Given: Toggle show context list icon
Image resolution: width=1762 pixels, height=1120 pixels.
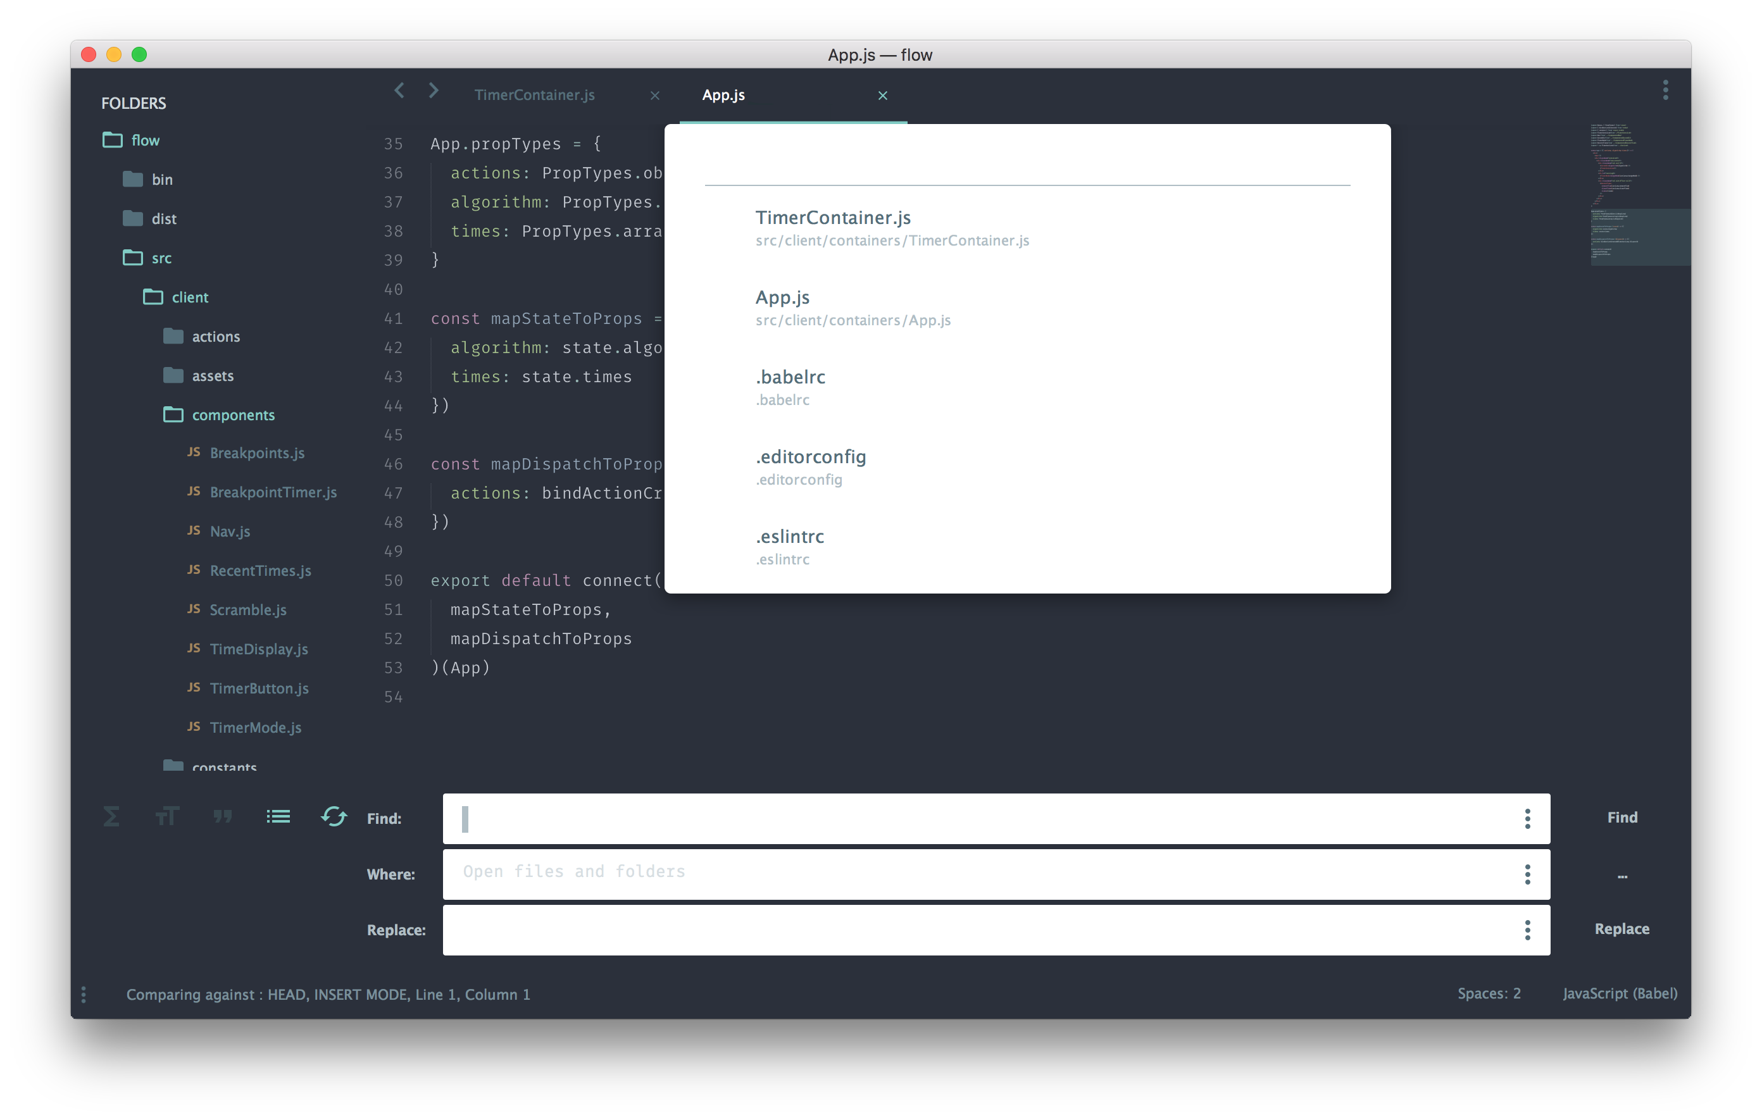Looking at the screenshot, I should coord(278,816).
